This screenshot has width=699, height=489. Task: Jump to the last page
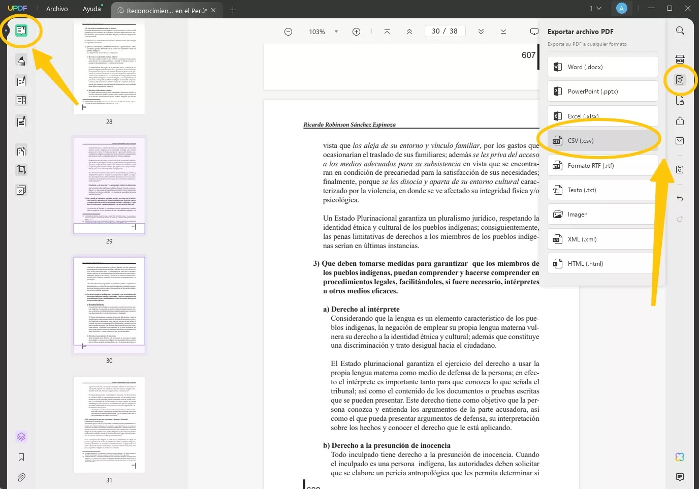pyautogui.click(x=503, y=32)
